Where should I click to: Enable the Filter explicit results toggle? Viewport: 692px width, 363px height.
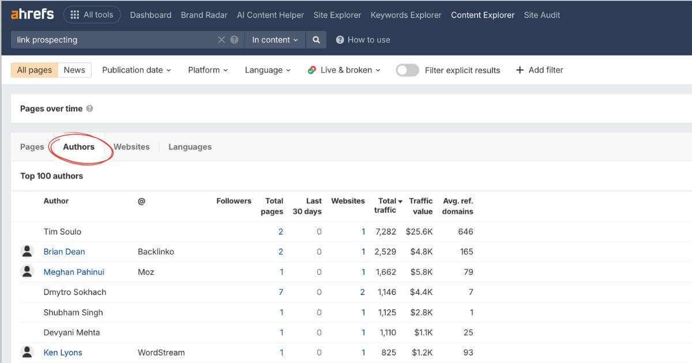click(407, 70)
